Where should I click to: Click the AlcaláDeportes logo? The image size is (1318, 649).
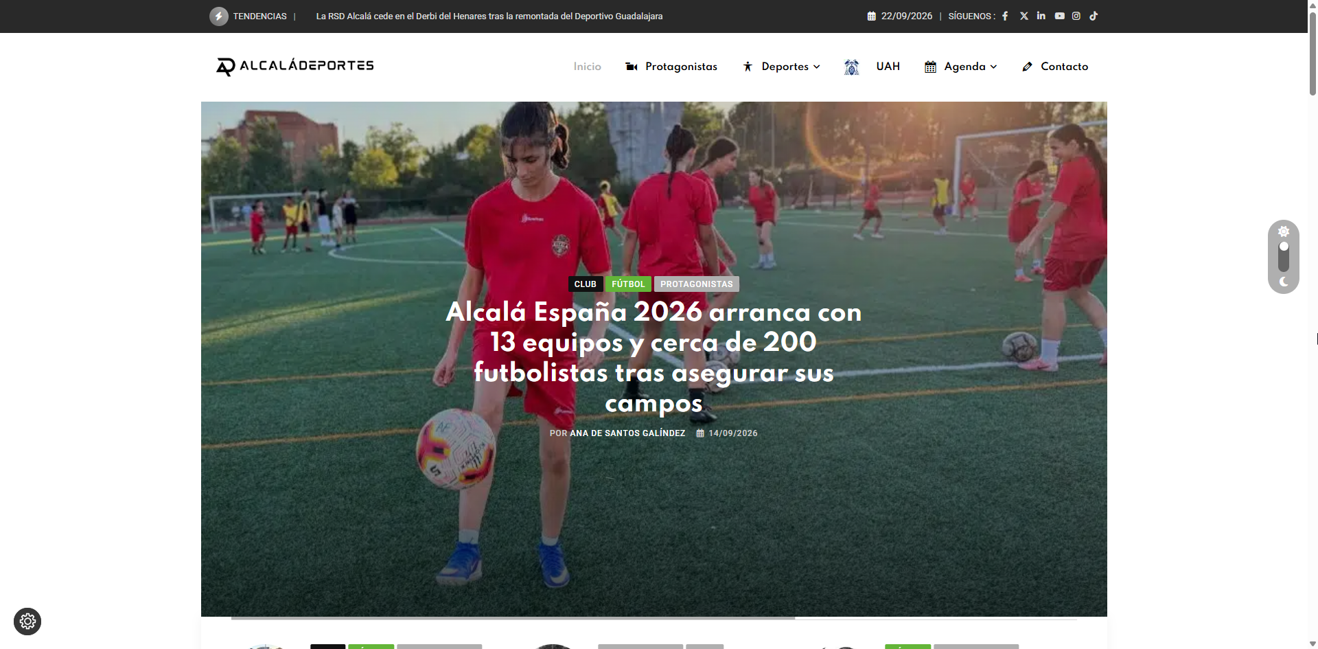click(295, 66)
